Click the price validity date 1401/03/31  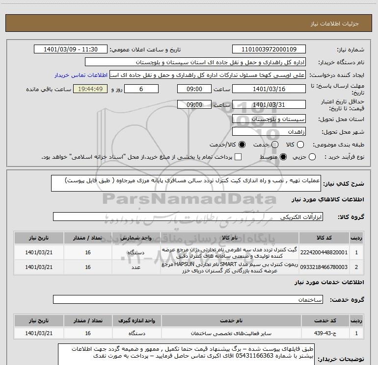(x=269, y=104)
